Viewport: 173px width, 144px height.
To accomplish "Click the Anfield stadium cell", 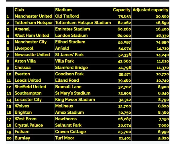I will 62,48.
